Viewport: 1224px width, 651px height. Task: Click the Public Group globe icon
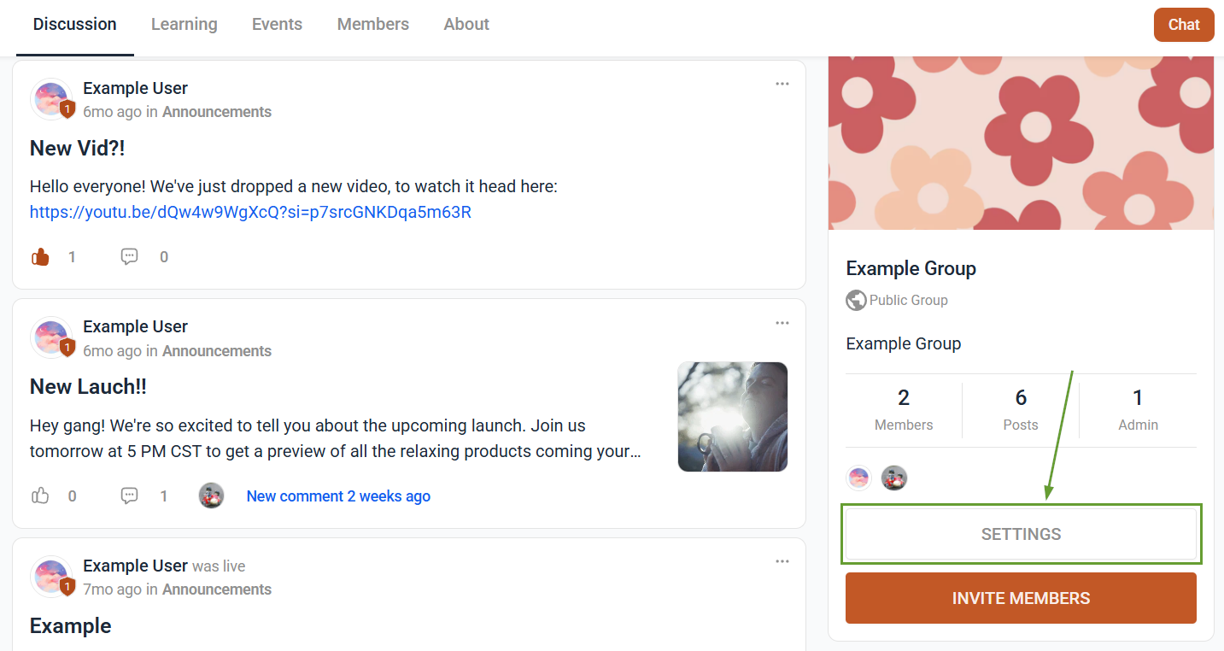coord(856,300)
